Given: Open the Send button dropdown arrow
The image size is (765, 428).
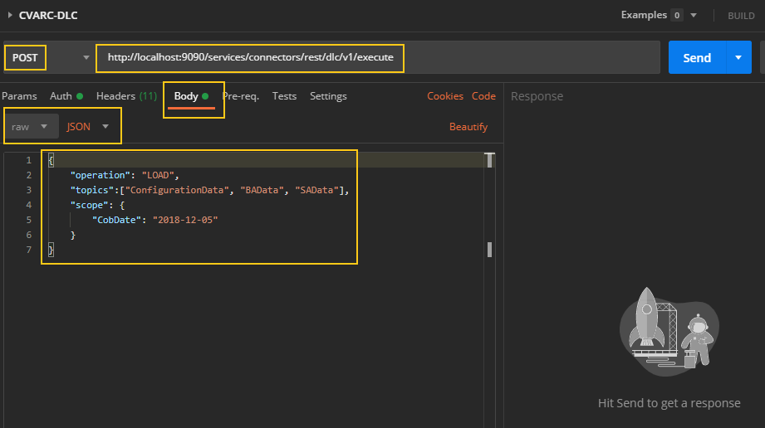Looking at the screenshot, I should pos(738,57).
